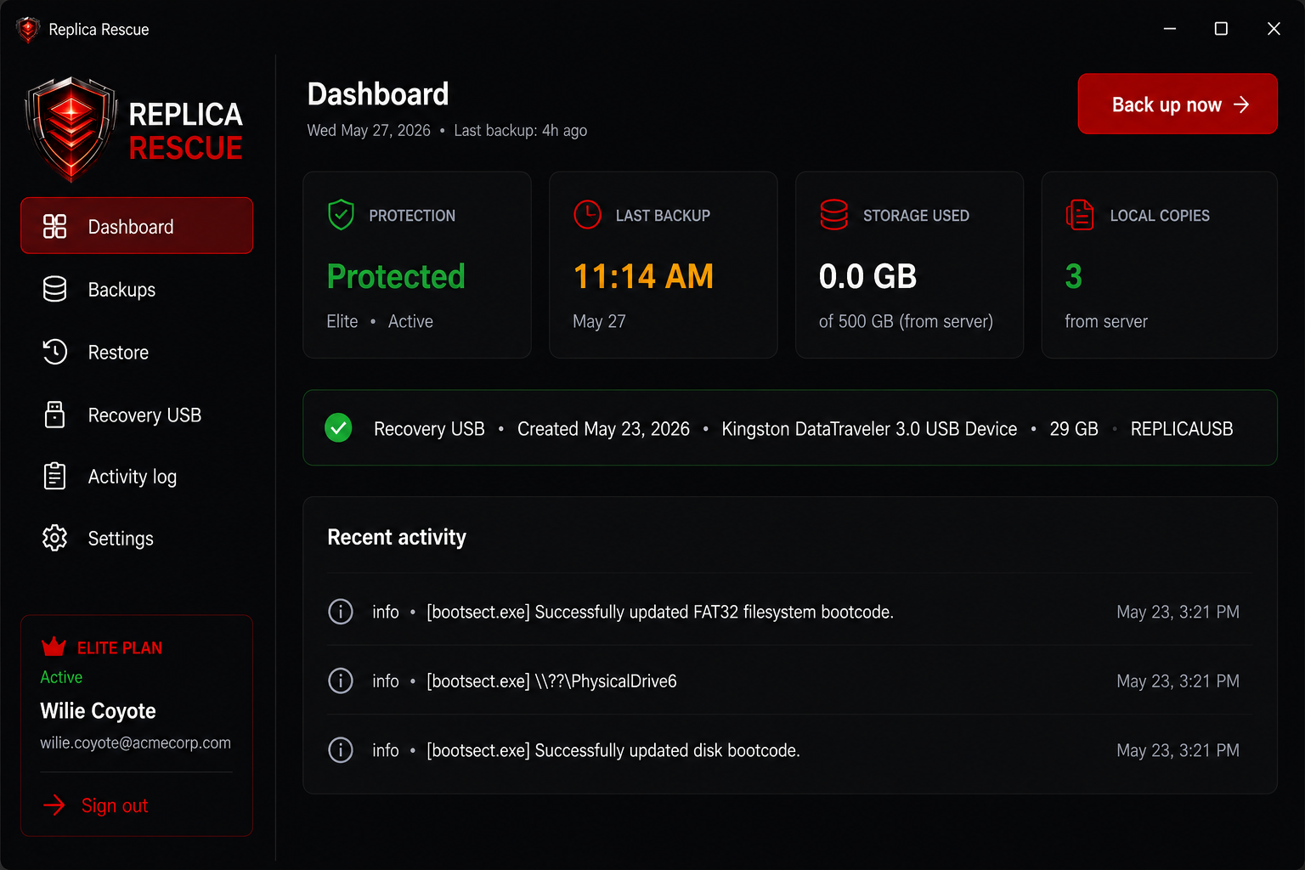Click info icon beside PhysicalDrive6 entry
This screenshot has width=1305, height=870.
(x=341, y=681)
